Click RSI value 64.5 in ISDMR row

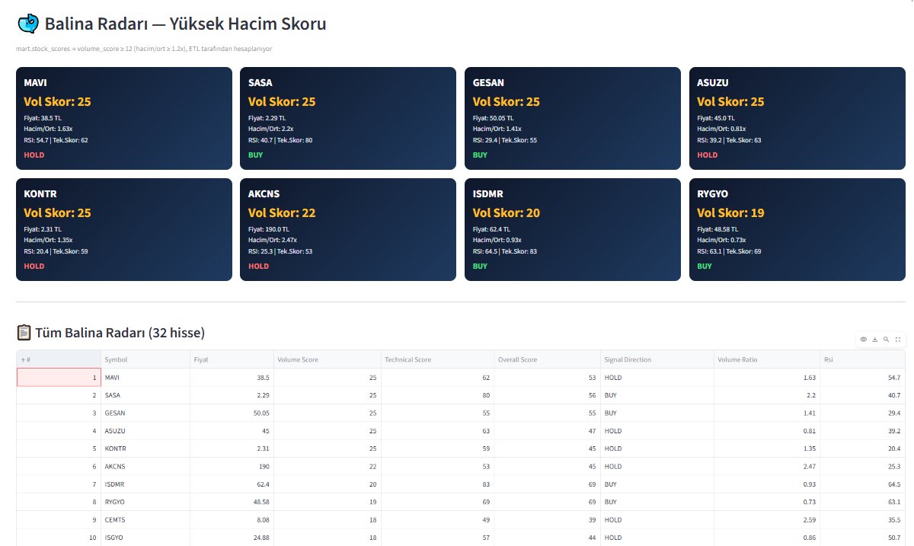point(862,484)
